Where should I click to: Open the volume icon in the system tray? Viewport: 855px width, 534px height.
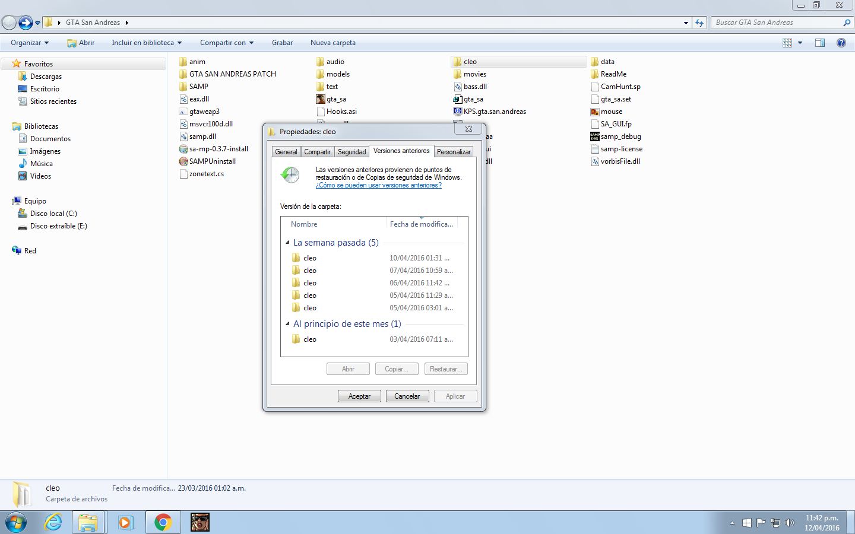(x=789, y=523)
